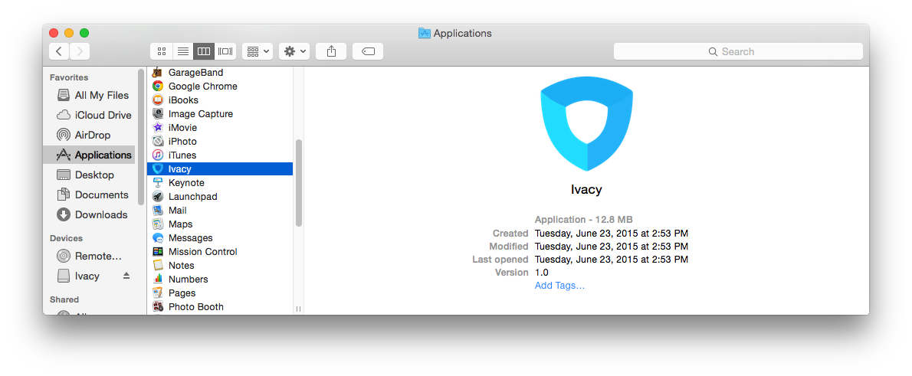Click the Keynote app icon

[x=158, y=182]
